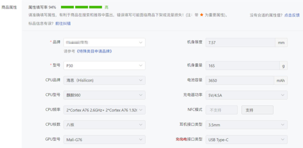Click the 属性填写率 94% text

pos(42,7)
